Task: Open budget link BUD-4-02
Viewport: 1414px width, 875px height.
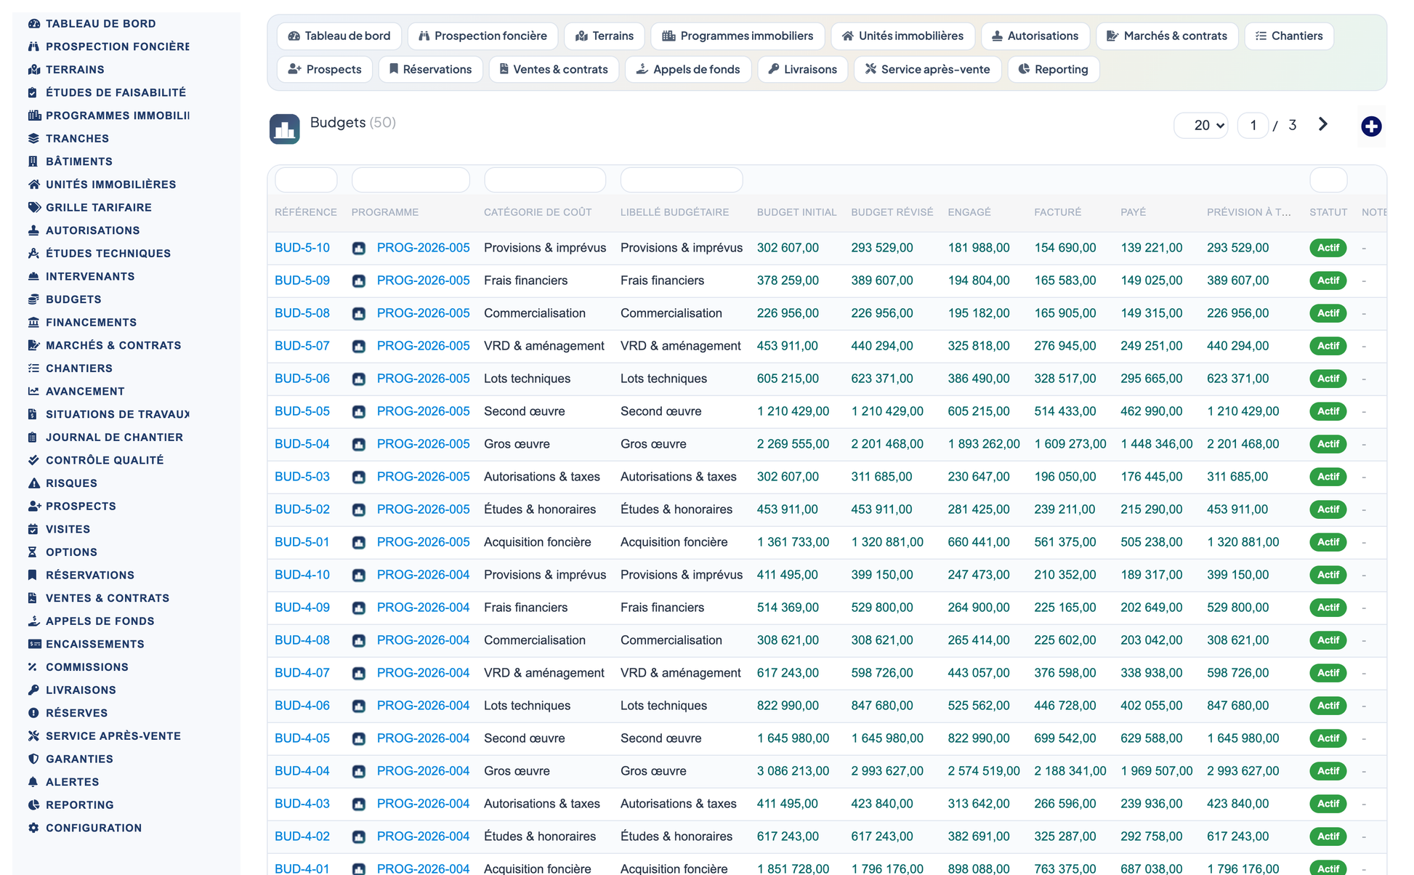Action: pyautogui.click(x=302, y=836)
